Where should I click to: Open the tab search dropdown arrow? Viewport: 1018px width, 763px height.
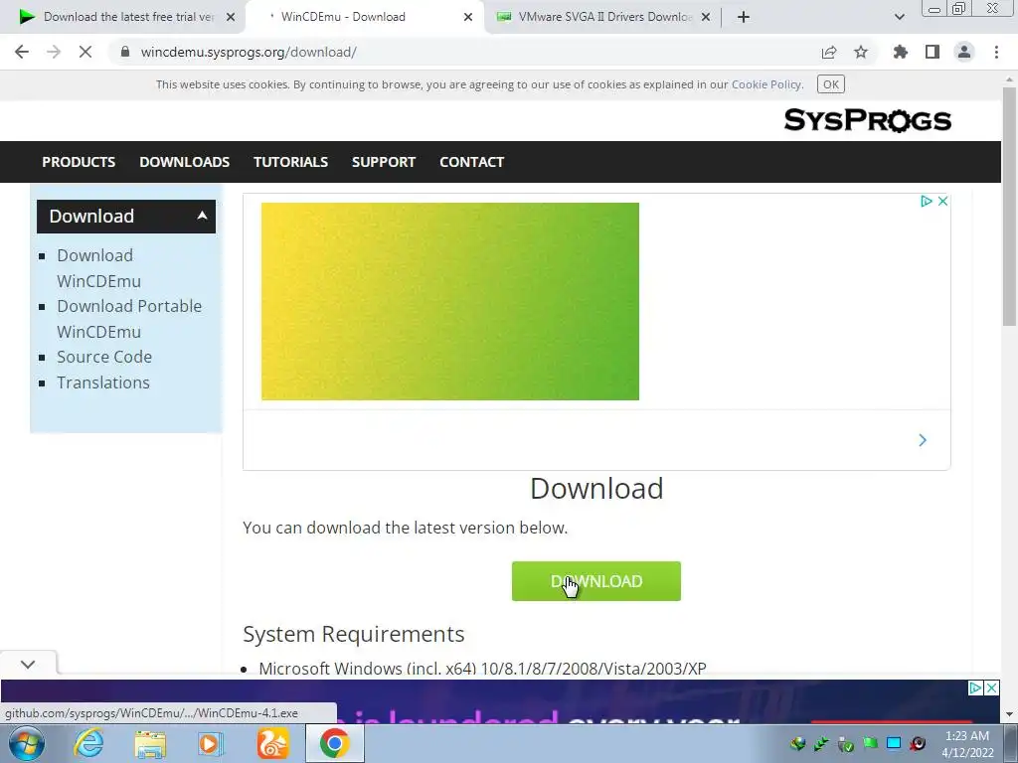tap(899, 17)
